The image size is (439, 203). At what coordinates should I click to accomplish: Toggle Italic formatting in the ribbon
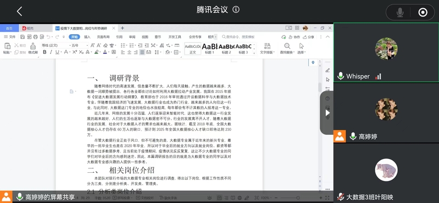tap(51, 52)
